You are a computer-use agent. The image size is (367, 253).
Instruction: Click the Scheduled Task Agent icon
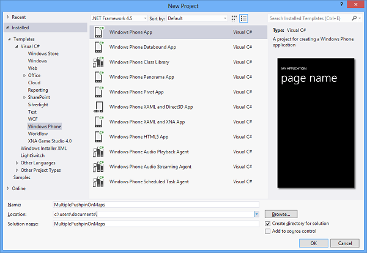98,182
